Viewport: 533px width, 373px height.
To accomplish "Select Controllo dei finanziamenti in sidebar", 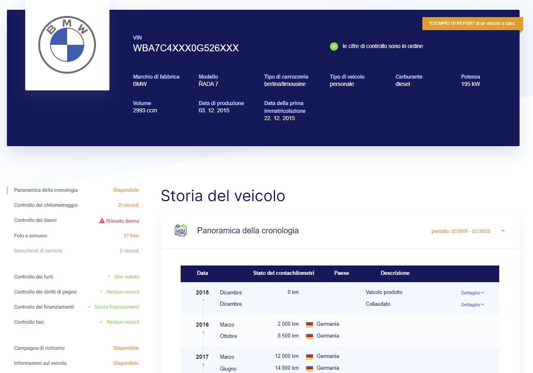I will 44,307.
